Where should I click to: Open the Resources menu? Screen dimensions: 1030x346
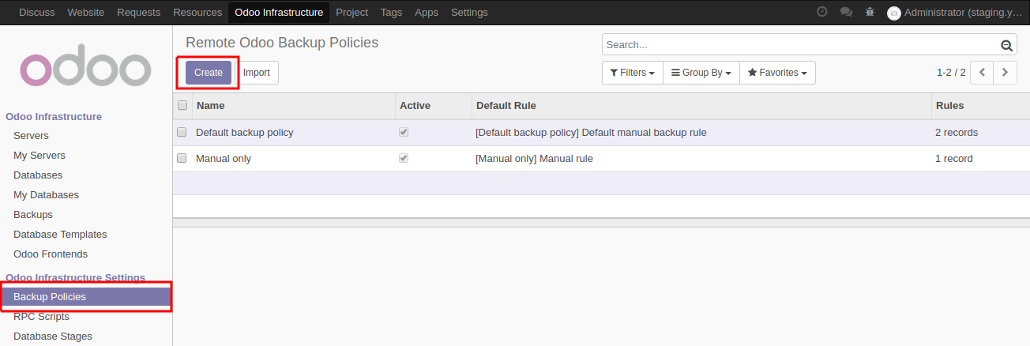tap(197, 12)
